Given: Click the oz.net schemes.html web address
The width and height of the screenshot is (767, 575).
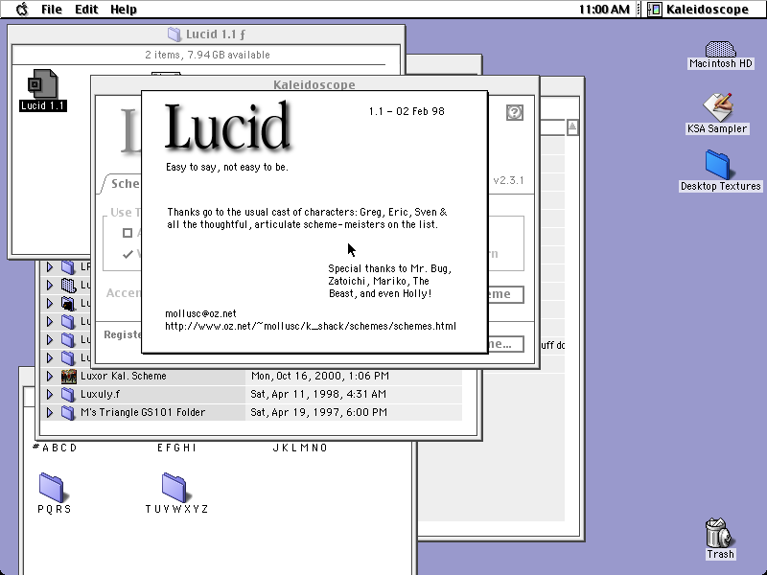Looking at the screenshot, I should [311, 326].
